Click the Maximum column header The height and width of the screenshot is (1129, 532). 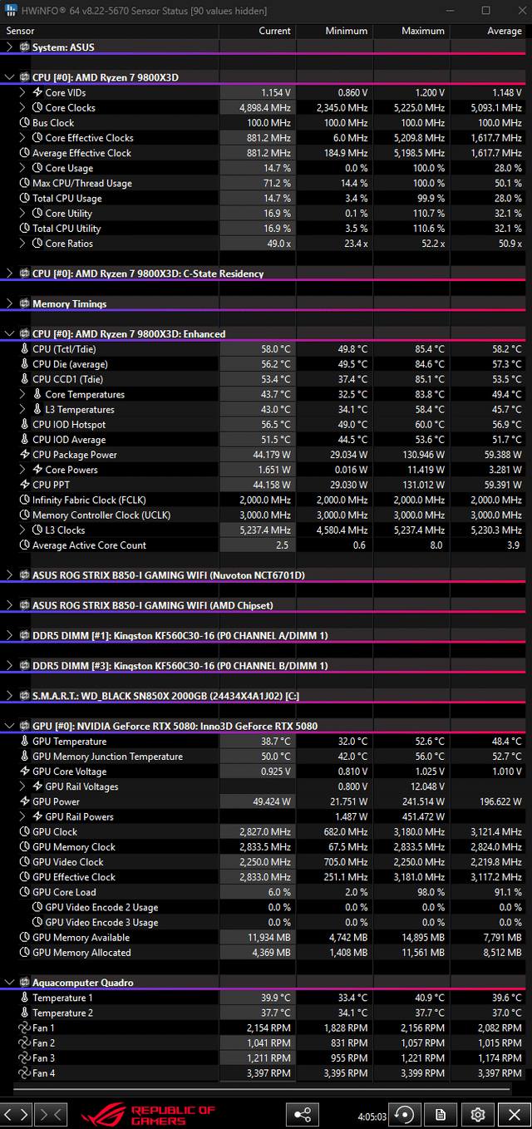coord(411,31)
